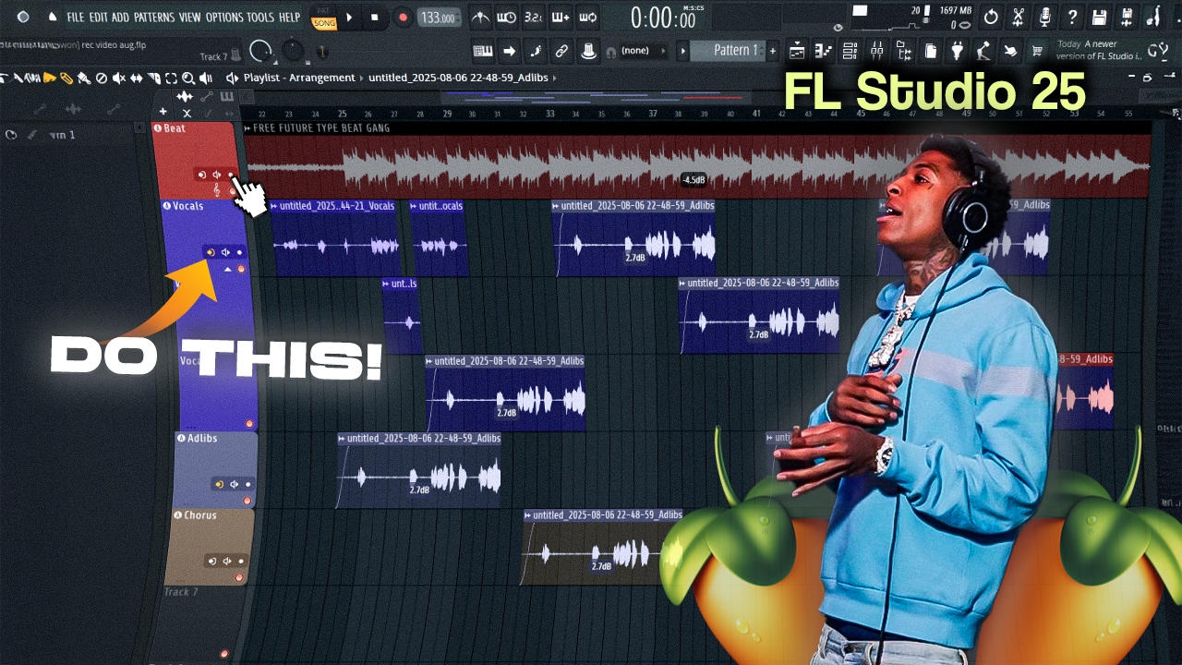This screenshot has width=1182, height=665.
Task: Collapse Vocals track group triangle
Action: pos(227,269)
